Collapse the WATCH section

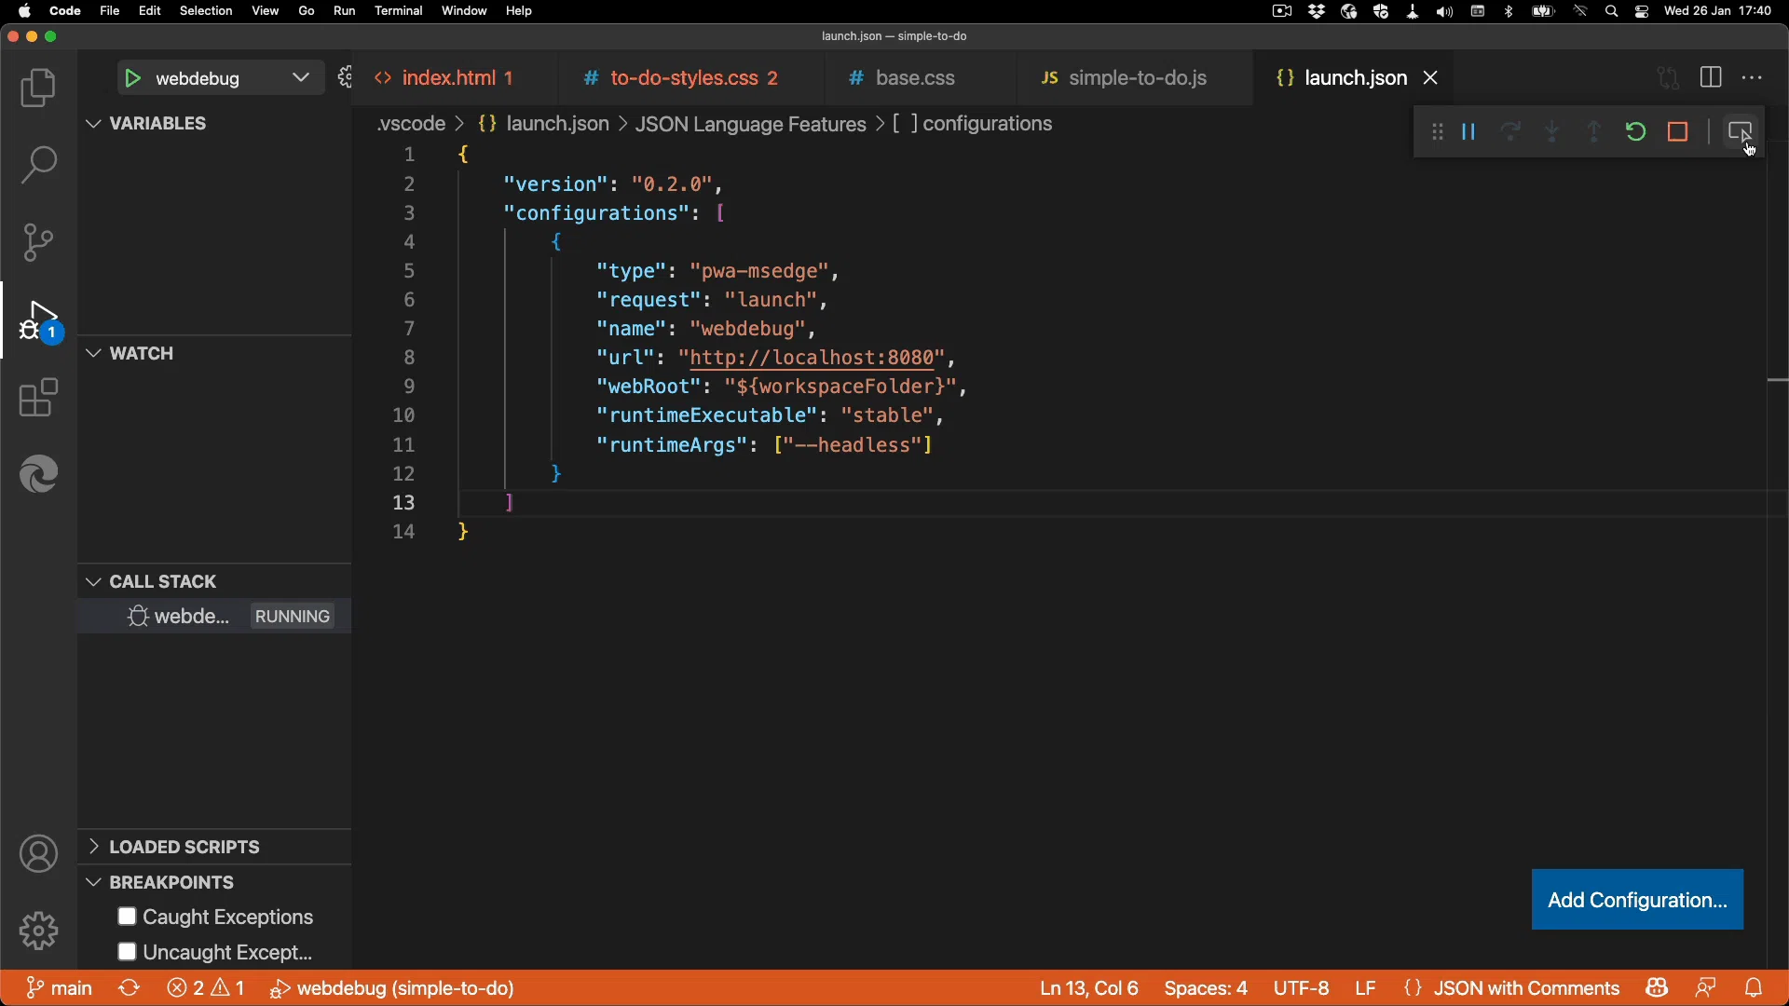(214, 354)
